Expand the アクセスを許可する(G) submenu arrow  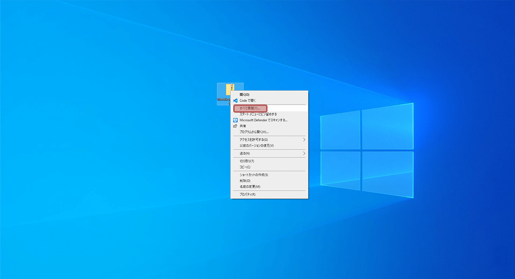tap(304, 139)
